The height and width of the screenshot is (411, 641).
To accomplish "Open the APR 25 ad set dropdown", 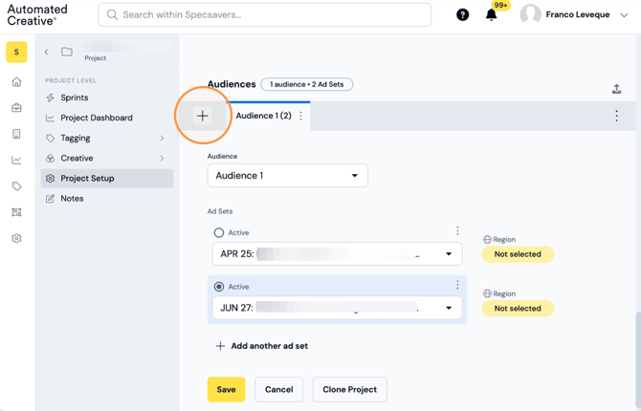I will (x=338, y=253).
